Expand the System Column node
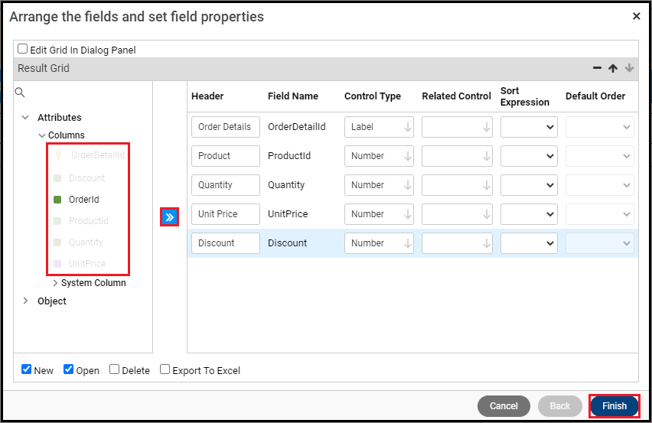 pos(55,283)
